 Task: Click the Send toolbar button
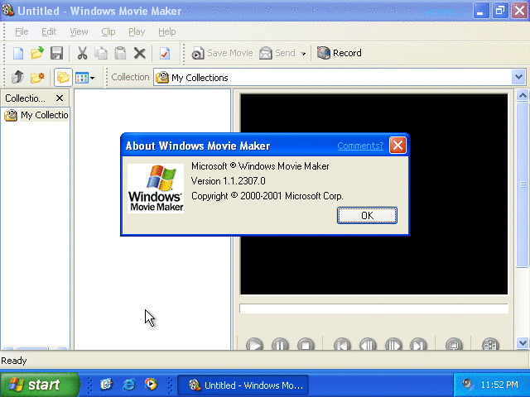click(x=277, y=53)
